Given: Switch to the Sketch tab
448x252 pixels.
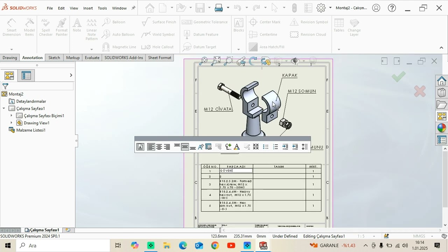Looking at the screenshot, I should tap(54, 58).
